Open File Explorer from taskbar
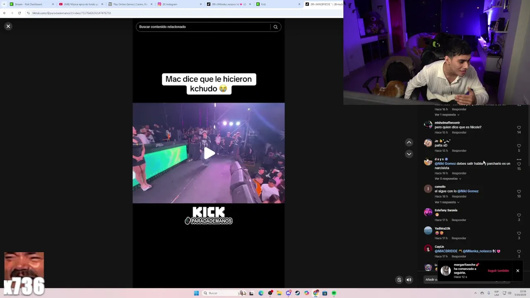The image size is (530, 298). pos(279,293)
